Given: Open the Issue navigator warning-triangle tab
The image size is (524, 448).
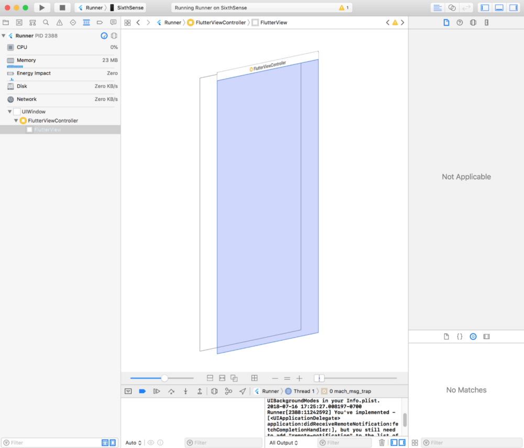Looking at the screenshot, I should coord(59,23).
